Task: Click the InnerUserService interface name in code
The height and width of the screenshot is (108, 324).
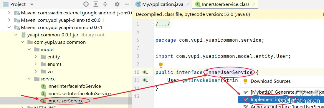Action: tap(229, 72)
